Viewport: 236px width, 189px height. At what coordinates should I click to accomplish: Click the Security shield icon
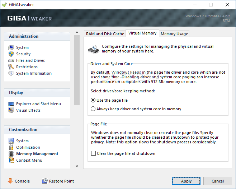click(x=11, y=54)
